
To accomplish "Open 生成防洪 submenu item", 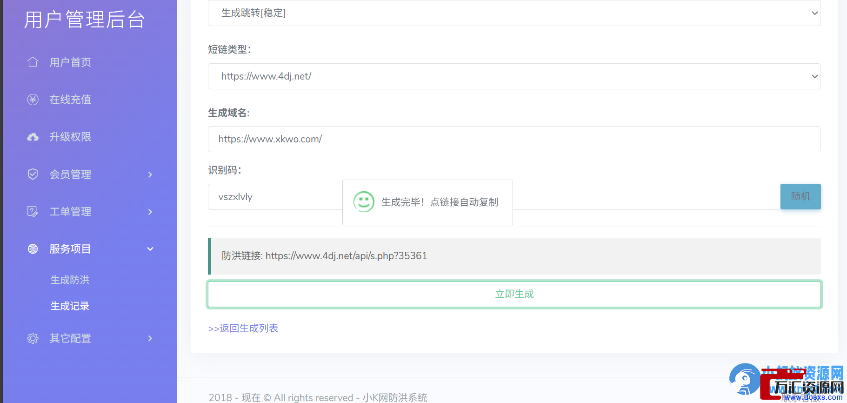I will pyautogui.click(x=70, y=280).
